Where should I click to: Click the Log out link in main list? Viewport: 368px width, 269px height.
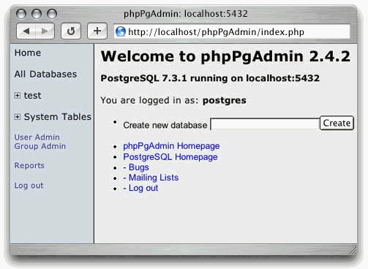(140, 188)
